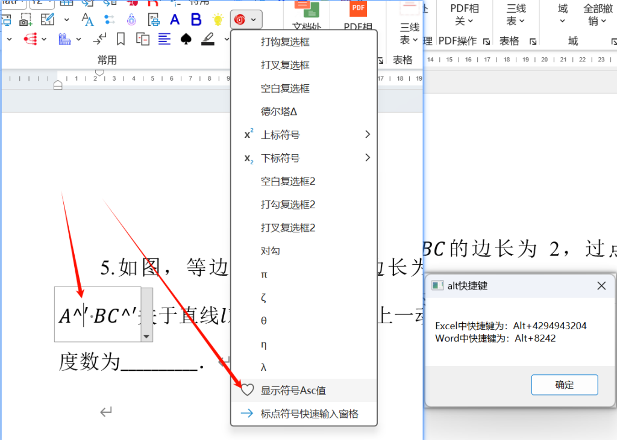Image resolution: width=617 pixels, height=440 pixels.
Task: Click the ruler left indent marker
Action: point(58,85)
